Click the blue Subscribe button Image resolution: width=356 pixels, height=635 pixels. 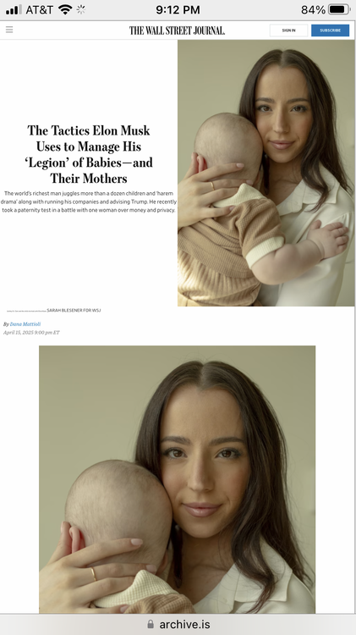330,30
